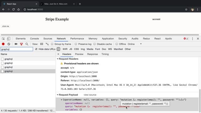This screenshot has width=201, height=113.
Task: Switch to the Console panel
Action: (x=35, y=39)
